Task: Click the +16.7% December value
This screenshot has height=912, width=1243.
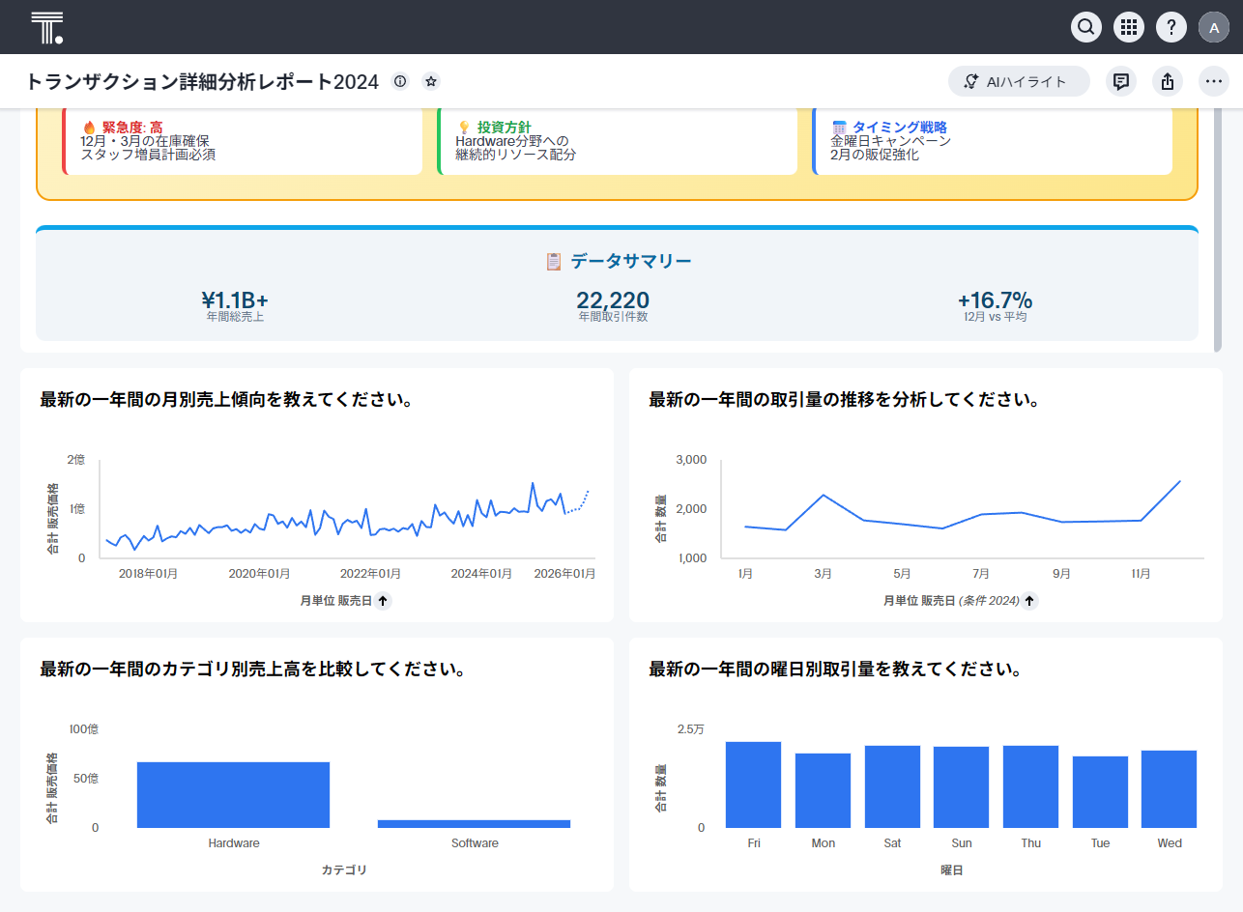Action: click(x=995, y=300)
